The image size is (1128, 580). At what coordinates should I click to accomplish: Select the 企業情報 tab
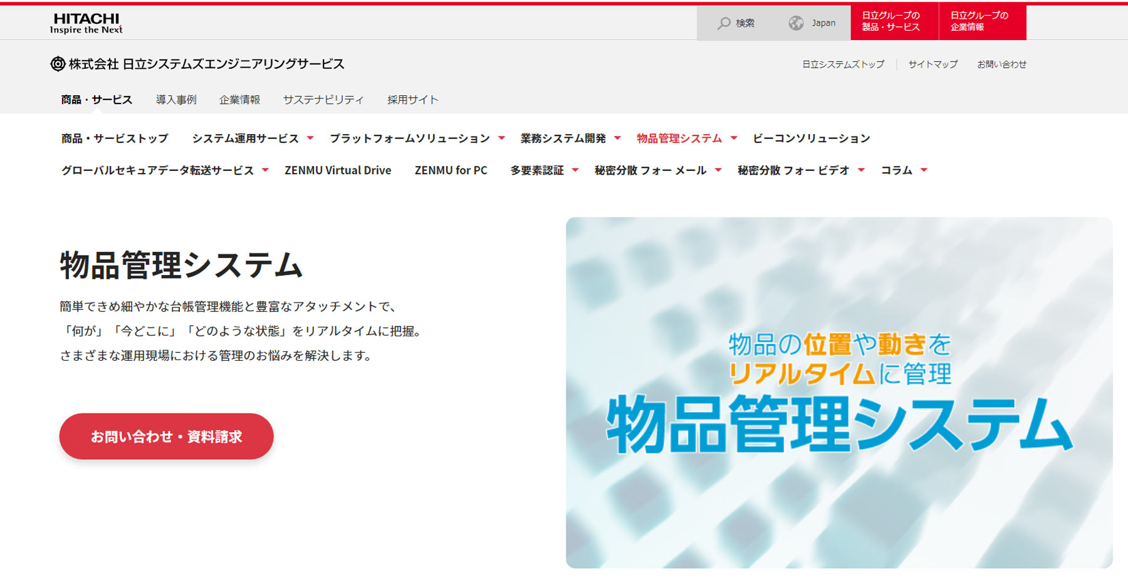[x=239, y=100]
